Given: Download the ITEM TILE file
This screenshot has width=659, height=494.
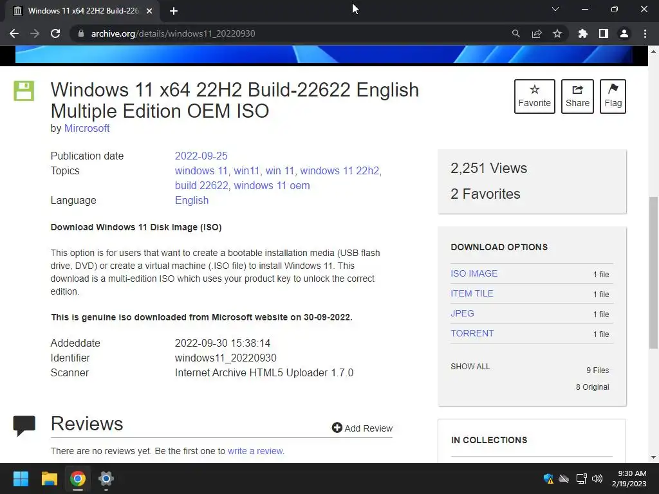Looking at the screenshot, I should [472, 293].
